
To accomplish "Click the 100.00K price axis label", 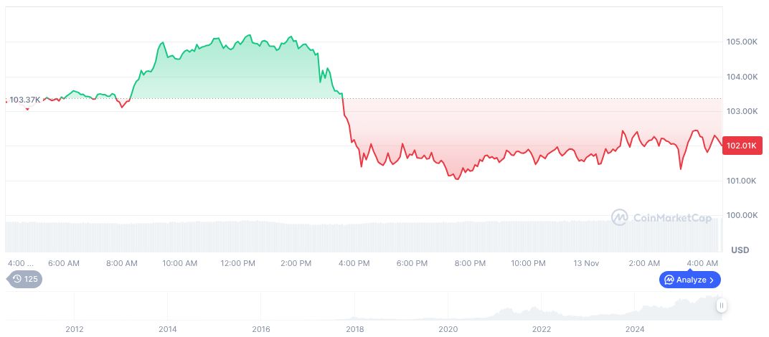I will (x=742, y=215).
